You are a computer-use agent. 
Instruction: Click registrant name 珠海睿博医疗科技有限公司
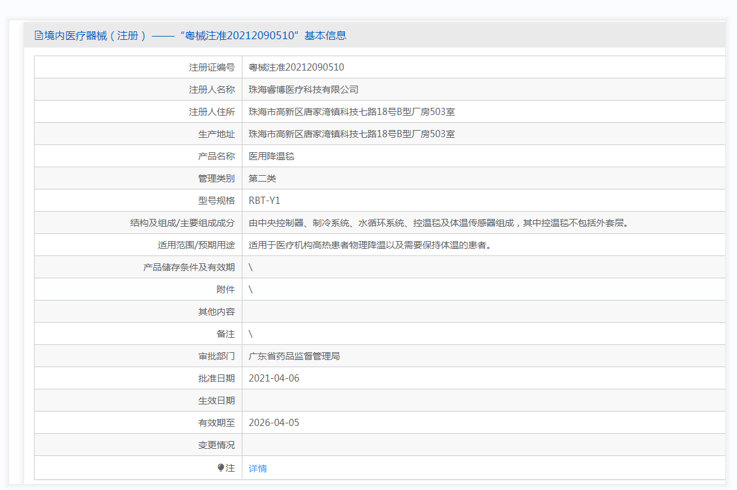click(x=303, y=90)
